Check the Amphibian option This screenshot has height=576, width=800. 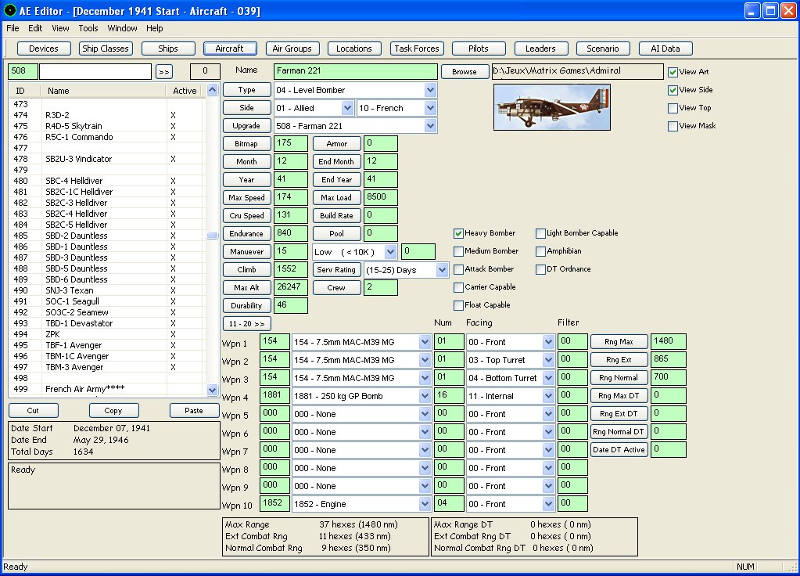[541, 251]
